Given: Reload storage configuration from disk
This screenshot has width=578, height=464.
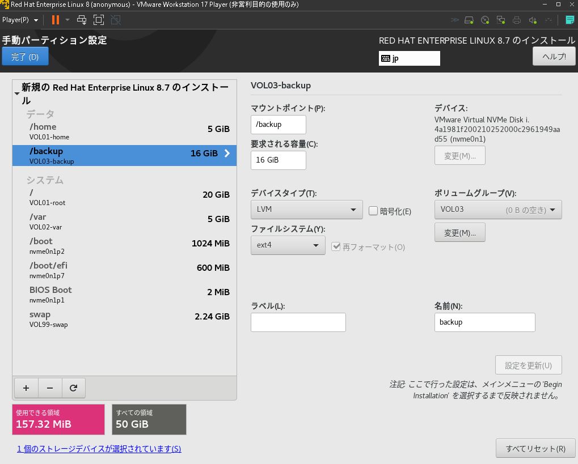Looking at the screenshot, I should point(73,388).
